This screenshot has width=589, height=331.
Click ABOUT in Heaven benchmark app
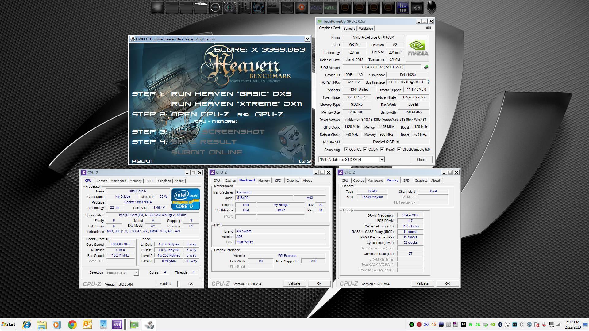click(143, 161)
